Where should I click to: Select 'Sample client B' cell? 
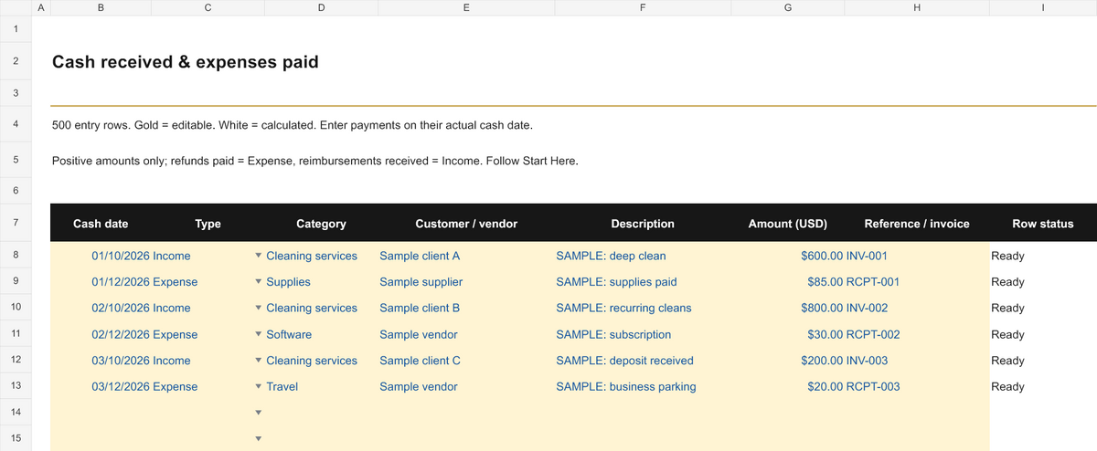click(x=465, y=309)
